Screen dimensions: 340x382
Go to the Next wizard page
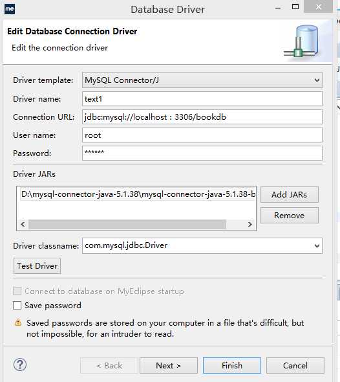click(168, 365)
